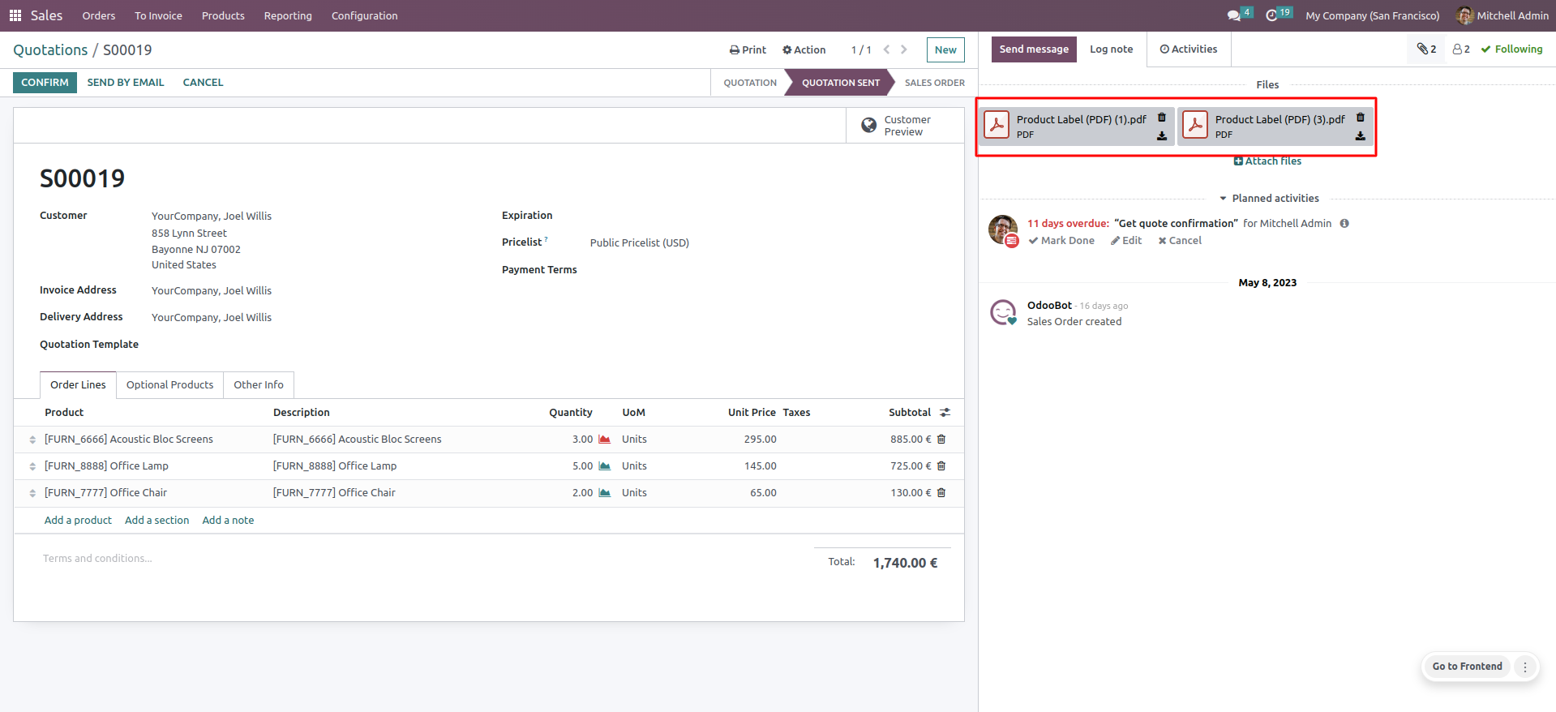Screen dimensions: 1556x712
Task: Click the Add a product link
Action: pyautogui.click(x=78, y=521)
